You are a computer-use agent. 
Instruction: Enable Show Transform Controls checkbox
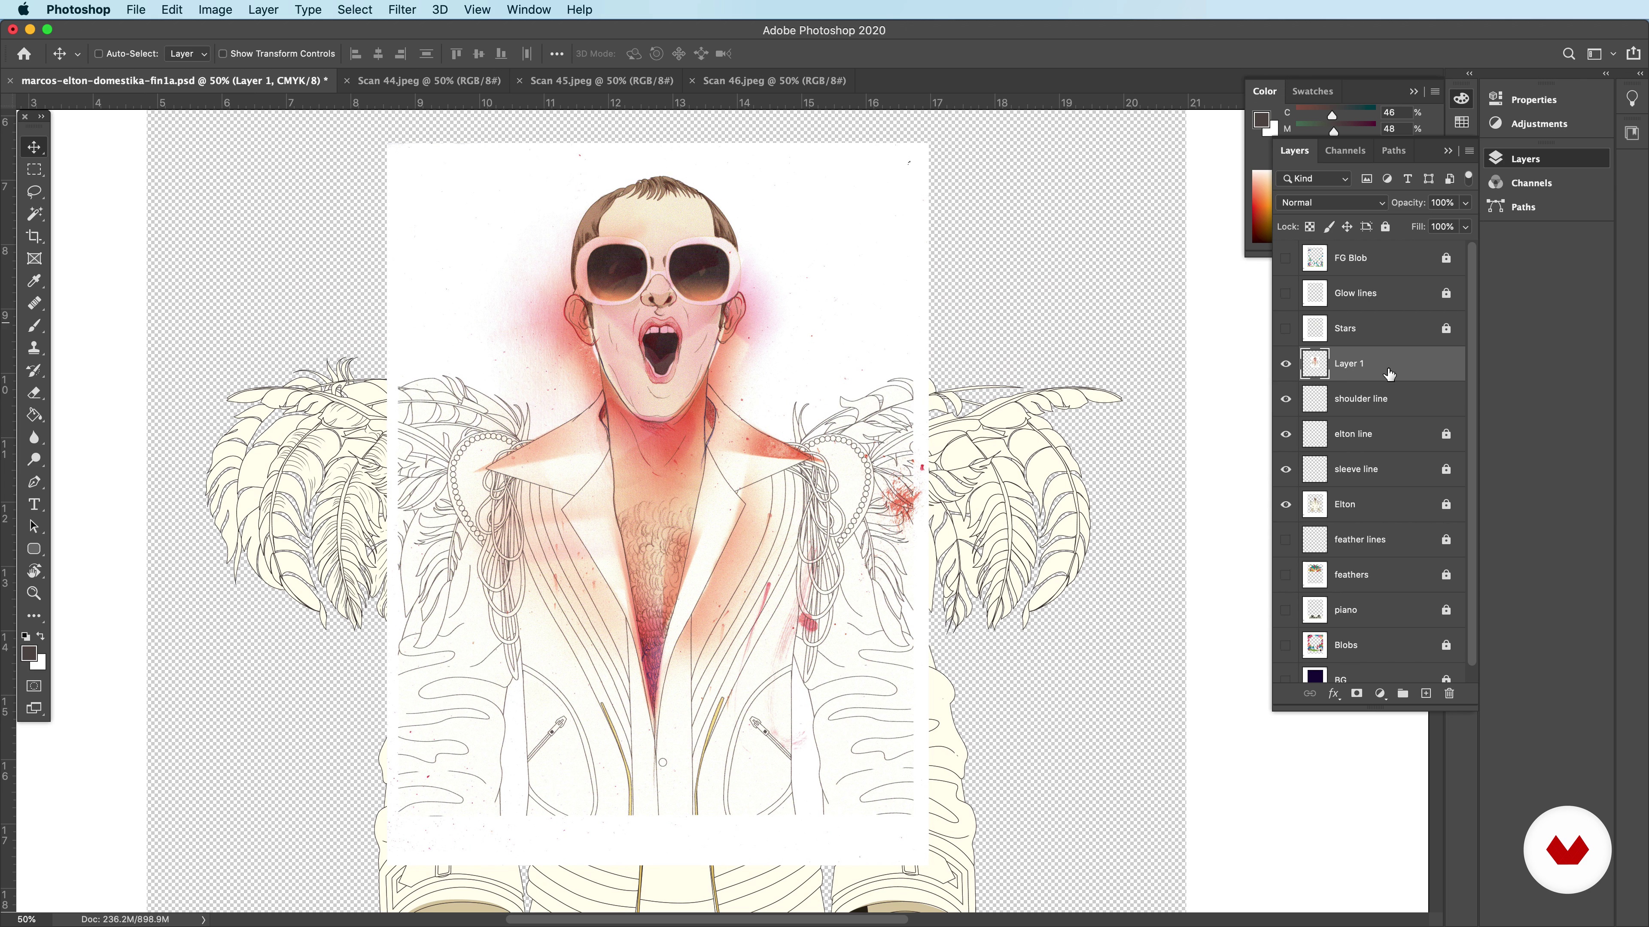pos(223,54)
